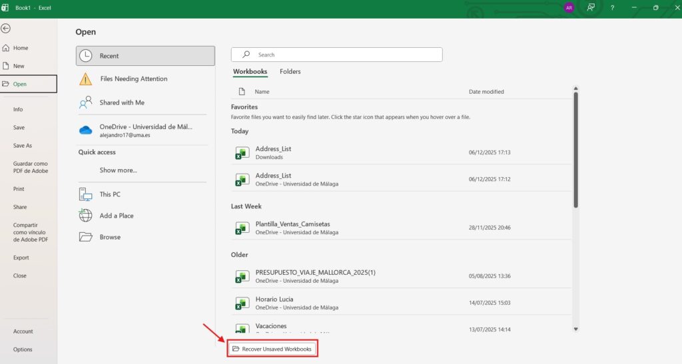The image size is (682, 364).
Task: Open Plantilla_Ventas_Camisetas workbook
Action: point(400,228)
